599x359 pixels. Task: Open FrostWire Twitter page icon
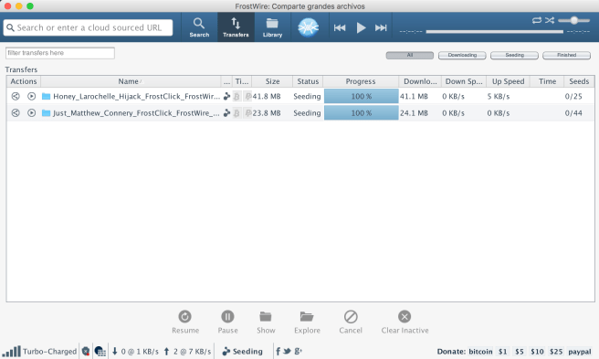coord(287,351)
